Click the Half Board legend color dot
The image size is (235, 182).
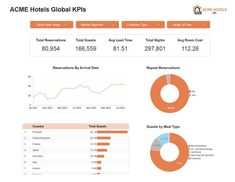coord(190,152)
